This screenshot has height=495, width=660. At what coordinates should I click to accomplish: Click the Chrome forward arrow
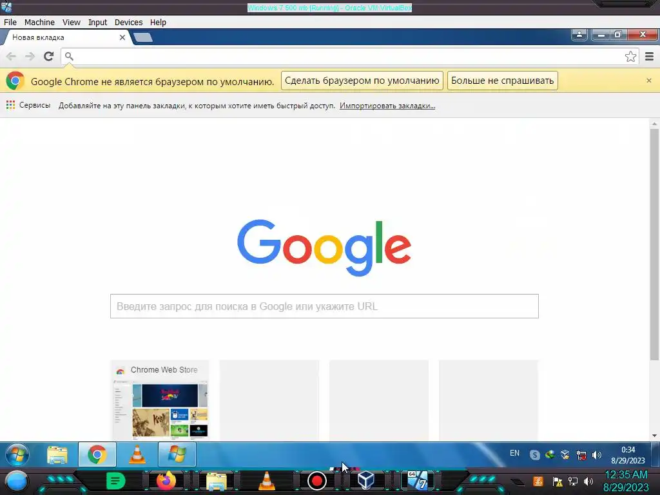point(30,56)
